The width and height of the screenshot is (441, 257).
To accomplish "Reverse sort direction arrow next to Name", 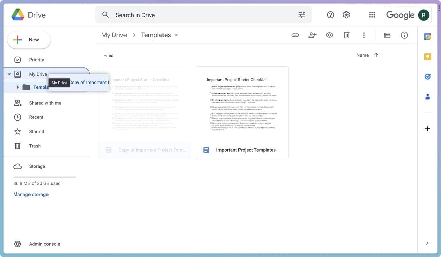I will point(376,55).
